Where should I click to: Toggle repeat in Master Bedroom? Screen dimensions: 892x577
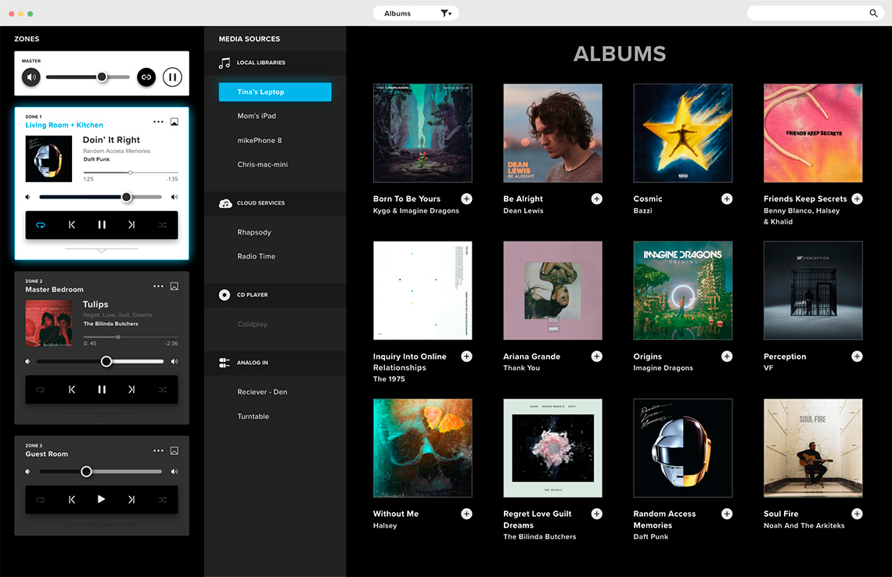pos(41,390)
